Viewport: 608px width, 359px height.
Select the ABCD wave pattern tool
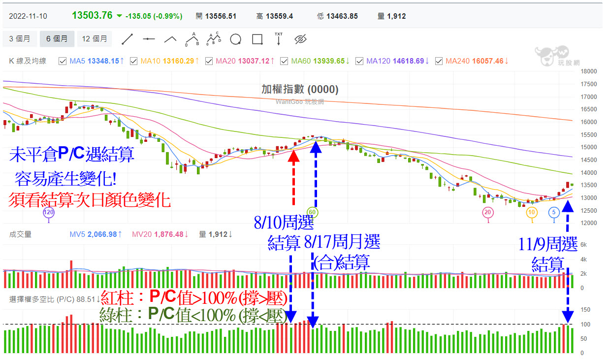213,38
